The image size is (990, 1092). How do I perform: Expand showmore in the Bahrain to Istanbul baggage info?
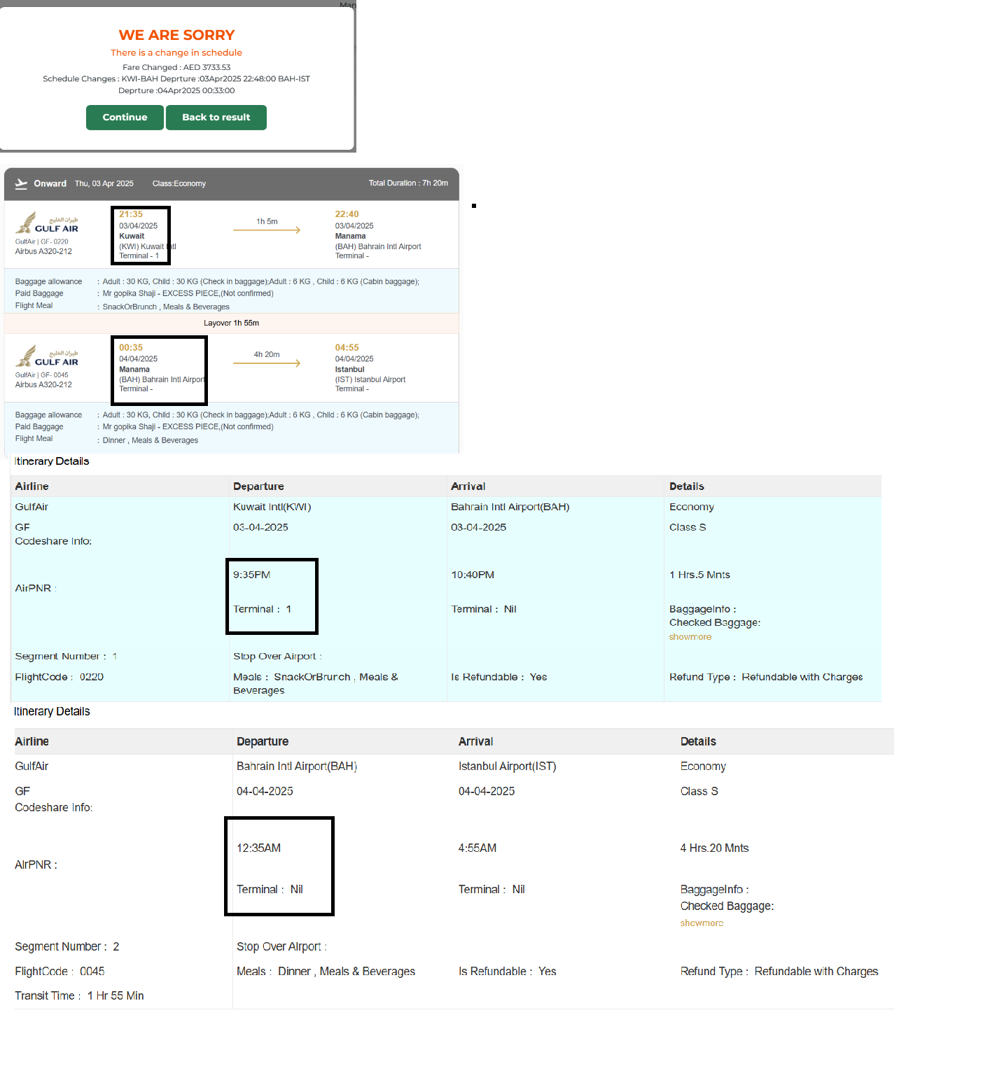coord(702,923)
